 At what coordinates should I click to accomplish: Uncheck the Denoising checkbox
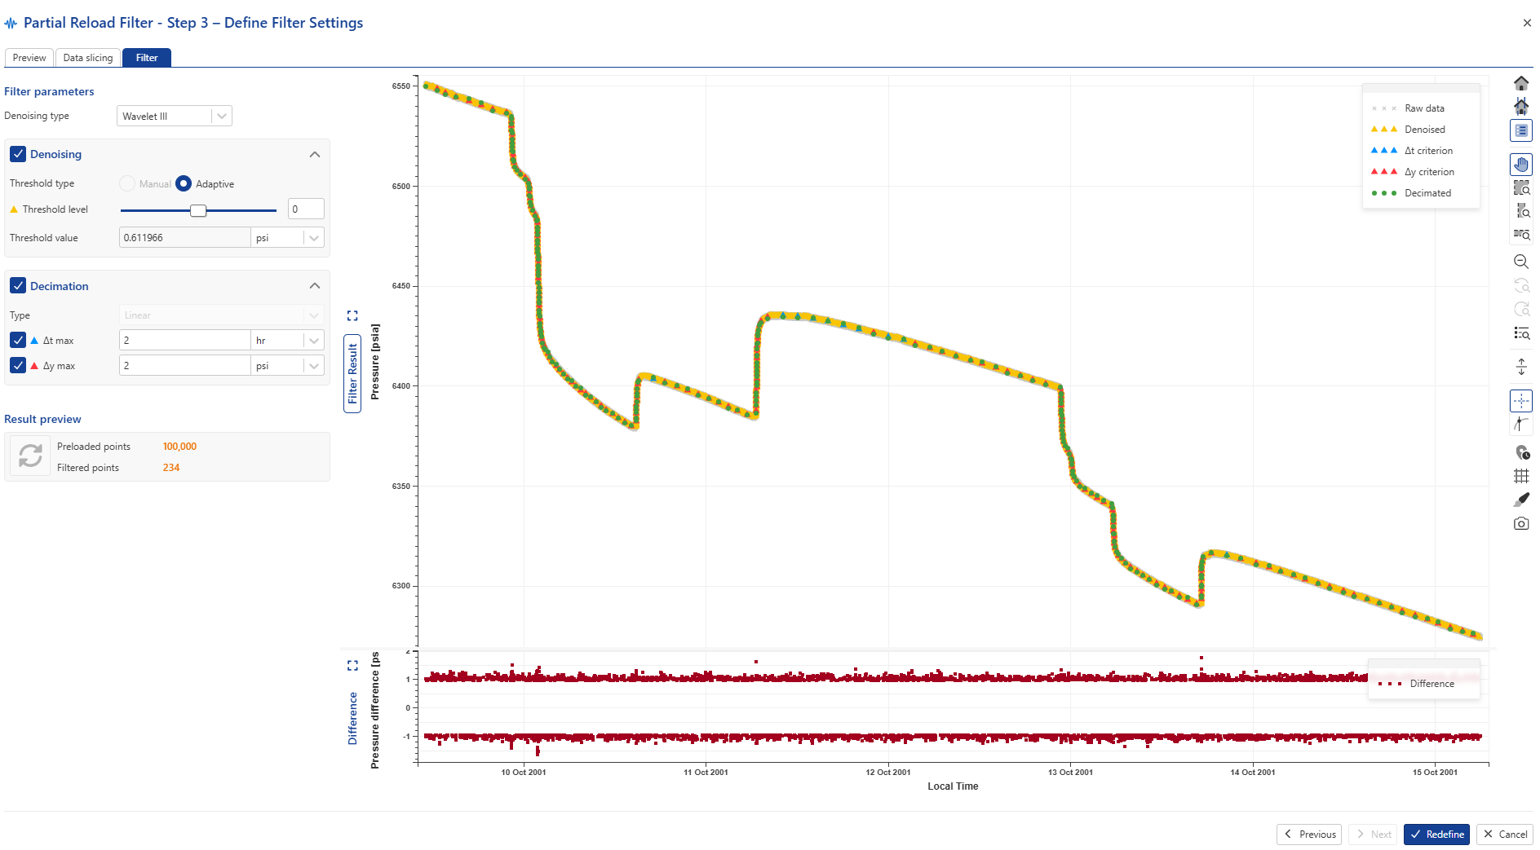coord(18,154)
